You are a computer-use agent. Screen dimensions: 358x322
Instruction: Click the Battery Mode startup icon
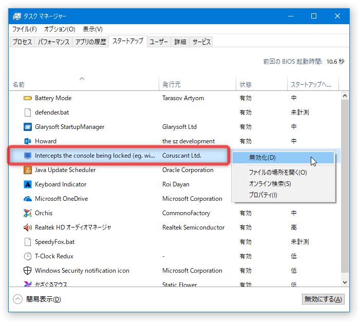[x=28, y=98]
